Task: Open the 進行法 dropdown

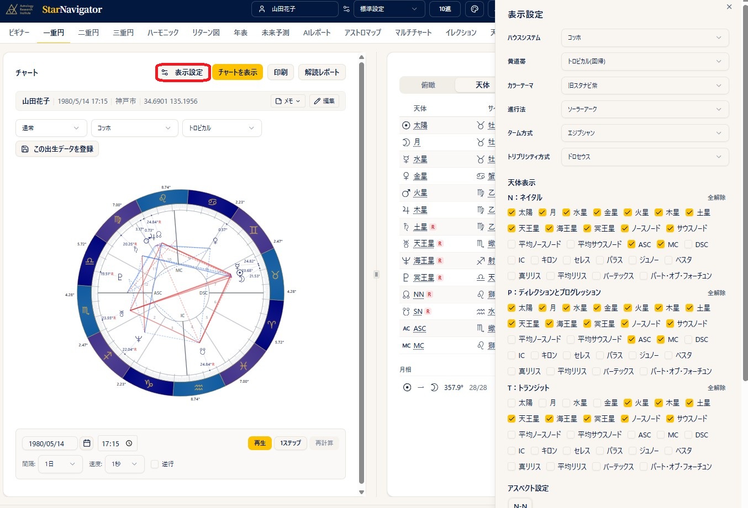Action: (645, 109)
